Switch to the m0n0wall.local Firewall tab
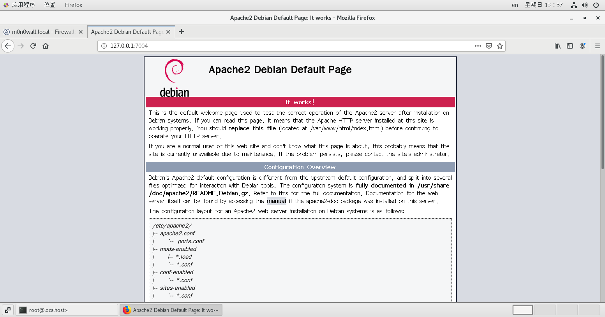 pos(43,32)
